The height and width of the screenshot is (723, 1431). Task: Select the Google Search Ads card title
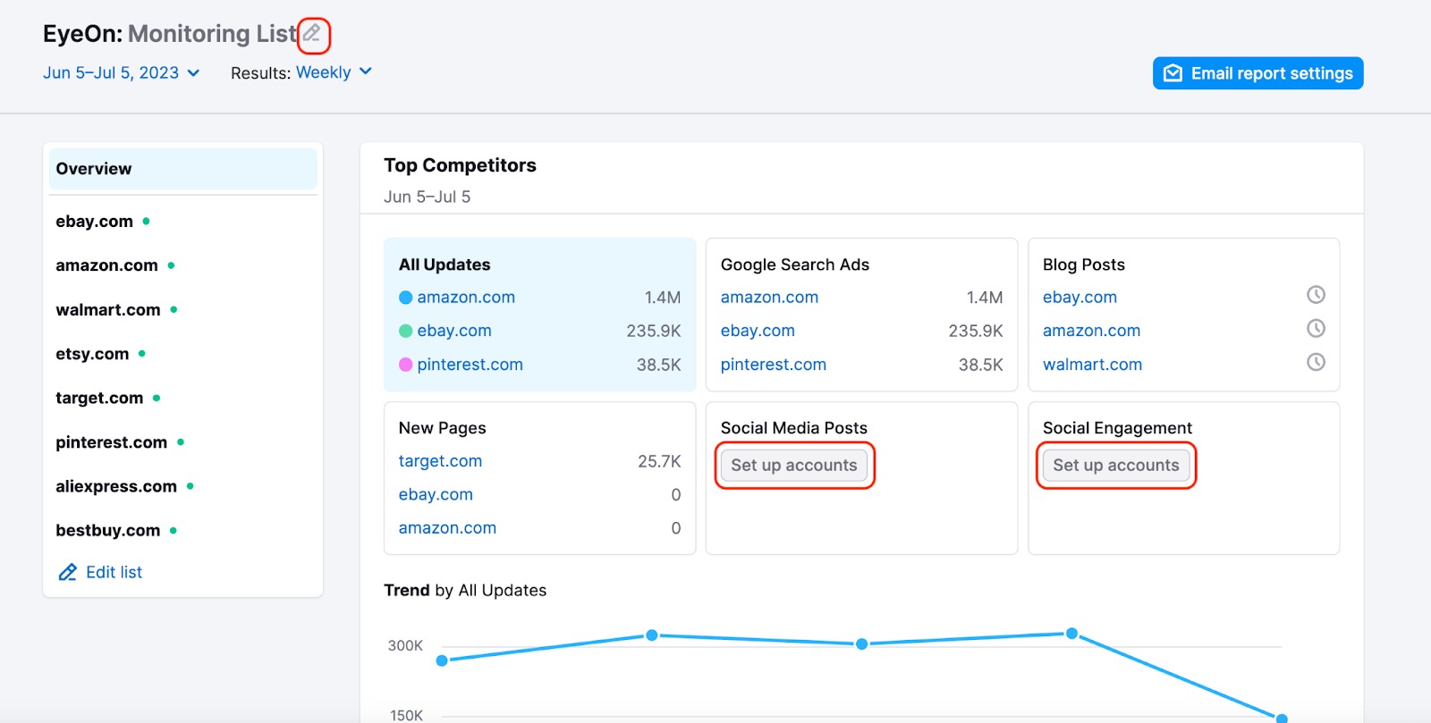pos(794,265)
